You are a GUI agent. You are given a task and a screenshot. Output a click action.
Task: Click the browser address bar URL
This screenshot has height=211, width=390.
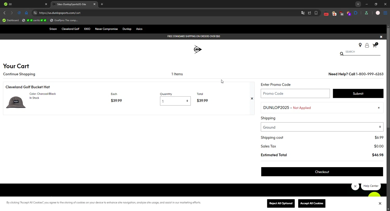click(x=60, y=13)
